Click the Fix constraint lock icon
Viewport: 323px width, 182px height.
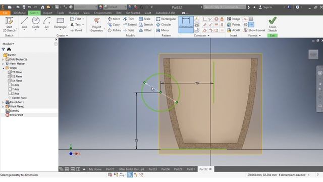click(x=222, y=19)
